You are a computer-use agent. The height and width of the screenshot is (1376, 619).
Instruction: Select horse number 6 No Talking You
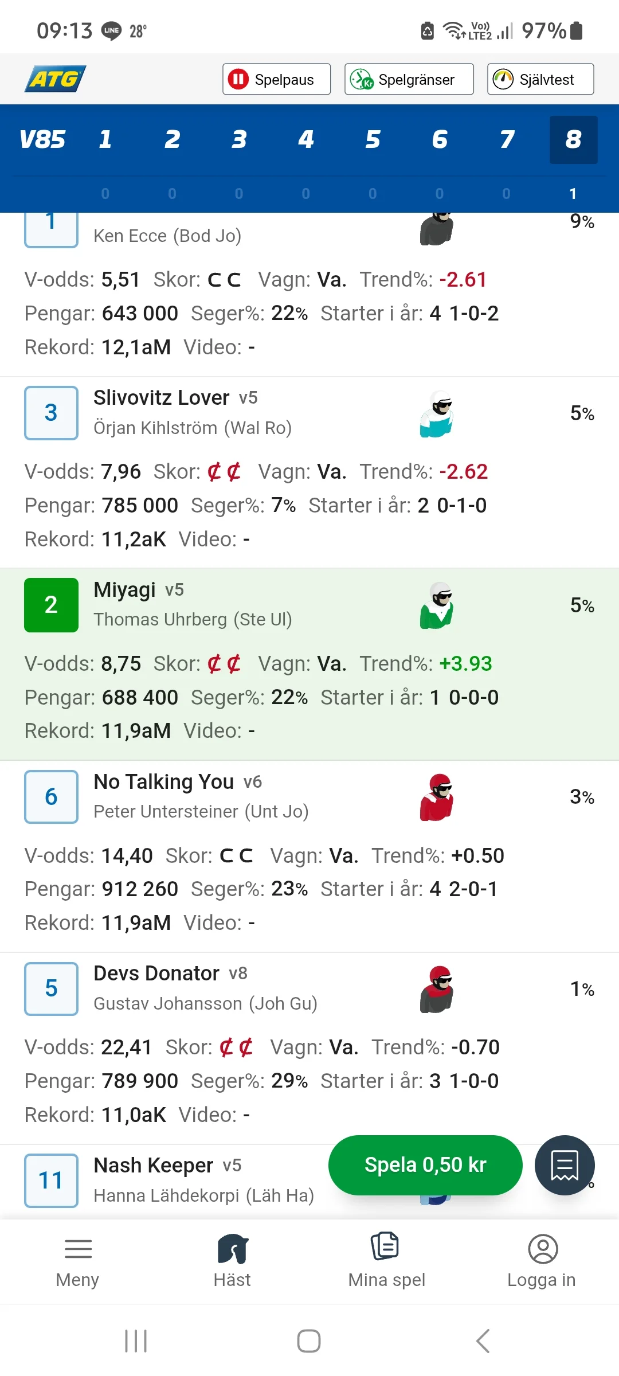pyautogui.click(x=51, y=797)
